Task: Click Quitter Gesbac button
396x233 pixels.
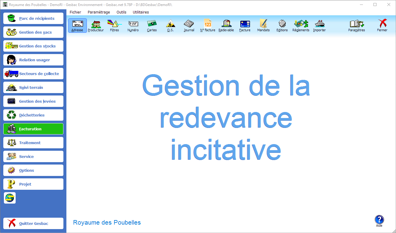Action: [33, 223]
